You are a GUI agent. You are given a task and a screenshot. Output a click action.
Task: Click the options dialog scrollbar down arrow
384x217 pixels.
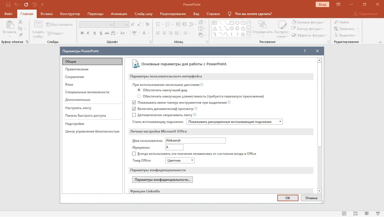(320, 191)
